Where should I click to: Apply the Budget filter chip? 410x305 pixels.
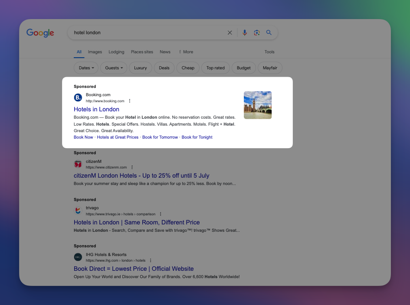pyautogui.click(x=244, y=68)
